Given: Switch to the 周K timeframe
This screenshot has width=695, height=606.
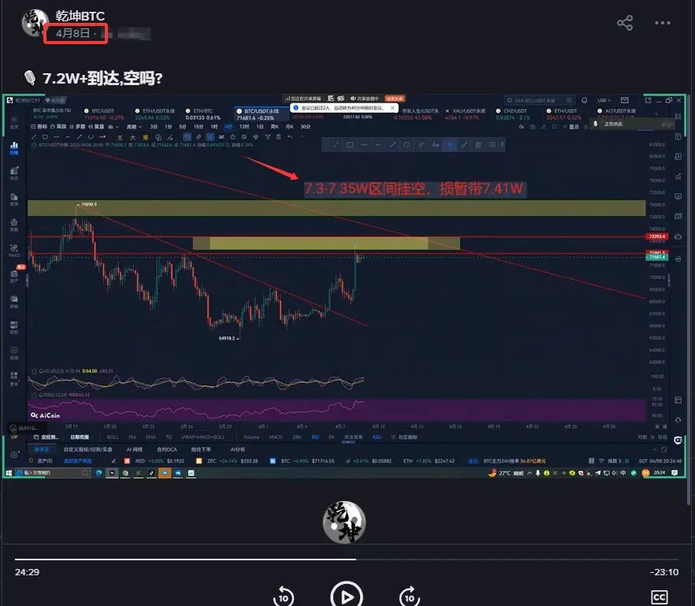Looking at the screenshot, I should pos(275,127).
